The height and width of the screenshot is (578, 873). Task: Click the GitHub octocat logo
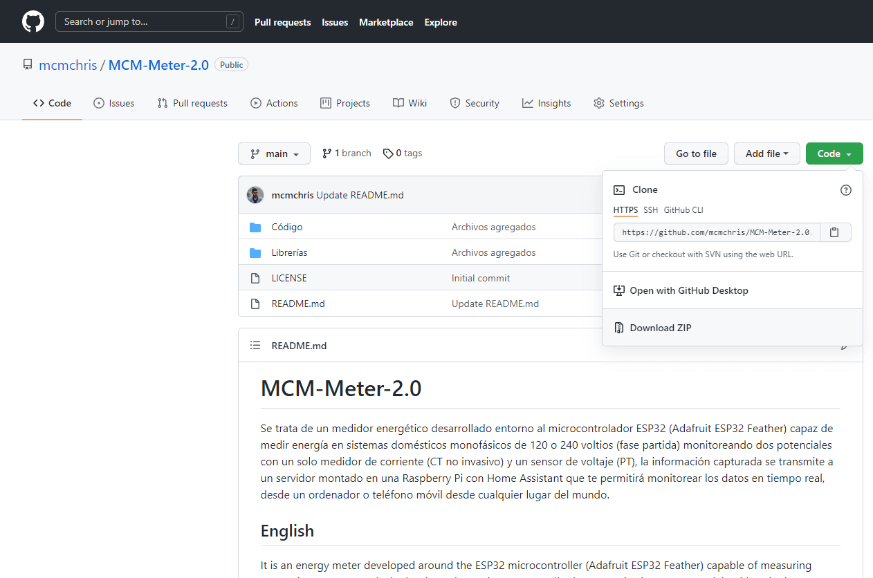[x=33, y=21]
